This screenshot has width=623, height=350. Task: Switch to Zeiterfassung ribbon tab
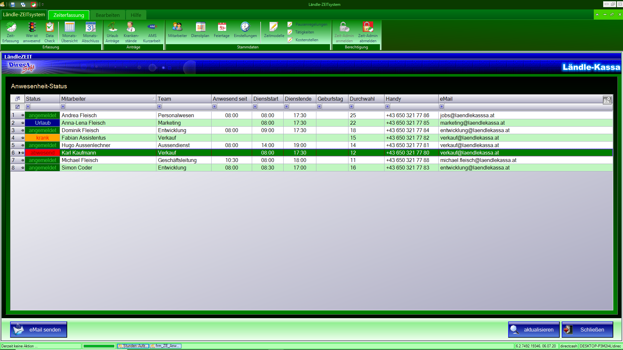tap(69, 15)
